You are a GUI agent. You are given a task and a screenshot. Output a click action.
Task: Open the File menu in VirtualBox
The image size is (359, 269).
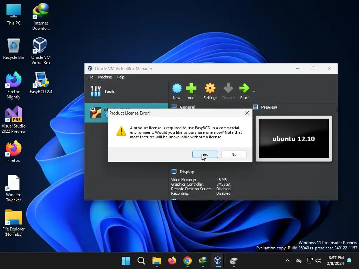click(90, 77)
